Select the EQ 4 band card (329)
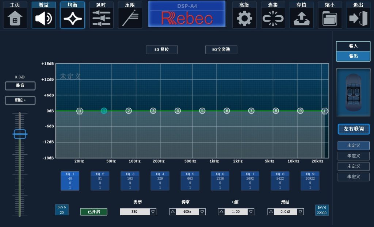This screenshot has height=227, width=374. click(x=160, y=181)
